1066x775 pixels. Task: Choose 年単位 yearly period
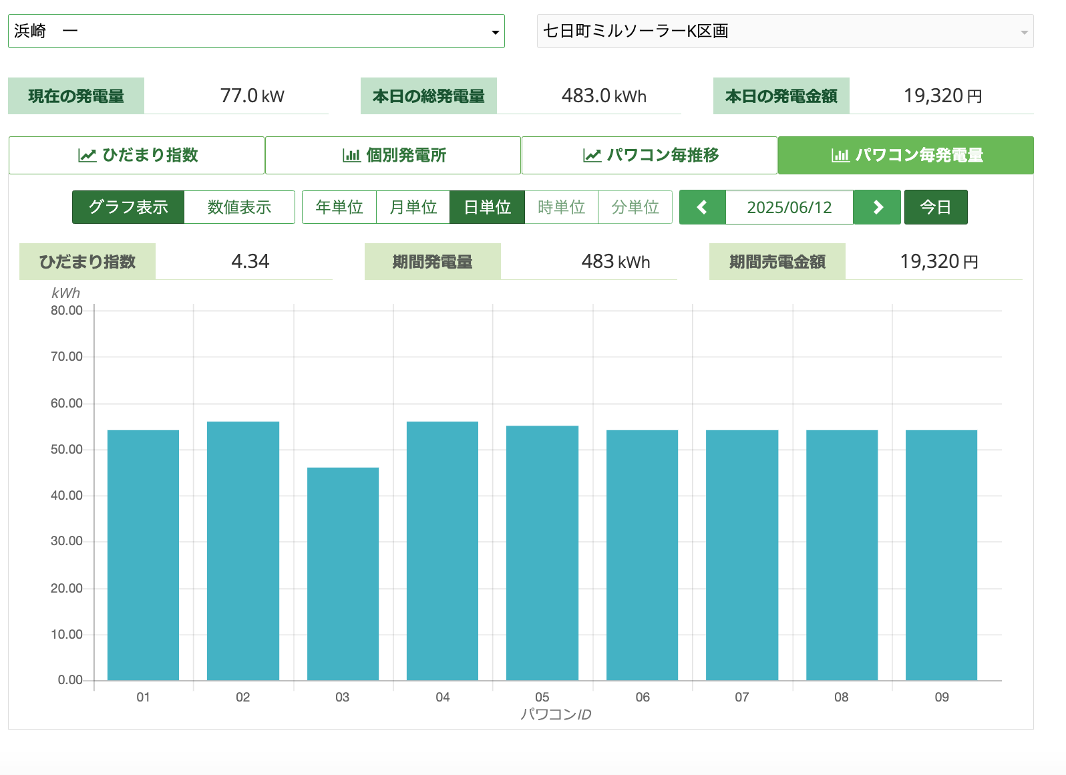[339, 207]
